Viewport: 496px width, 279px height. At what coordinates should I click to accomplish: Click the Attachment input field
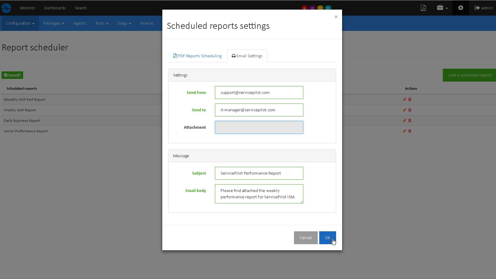[259, 127]
